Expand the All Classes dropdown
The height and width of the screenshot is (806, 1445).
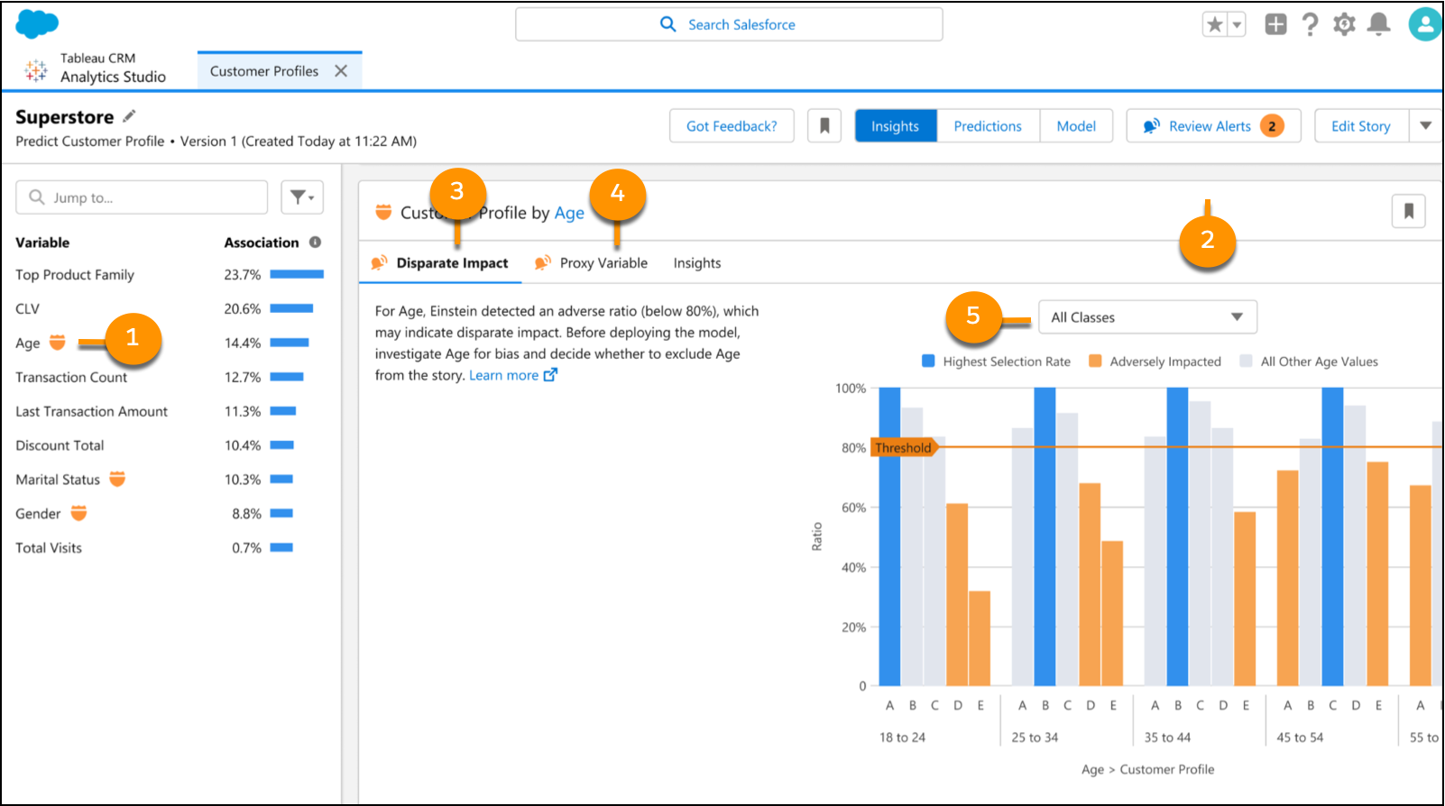click(x=1147, y=317)
